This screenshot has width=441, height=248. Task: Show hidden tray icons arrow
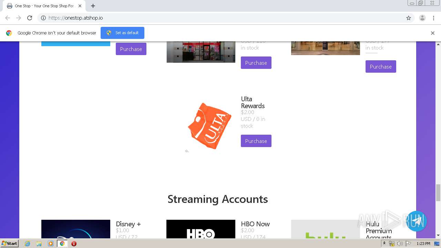[x=384, y=244]
